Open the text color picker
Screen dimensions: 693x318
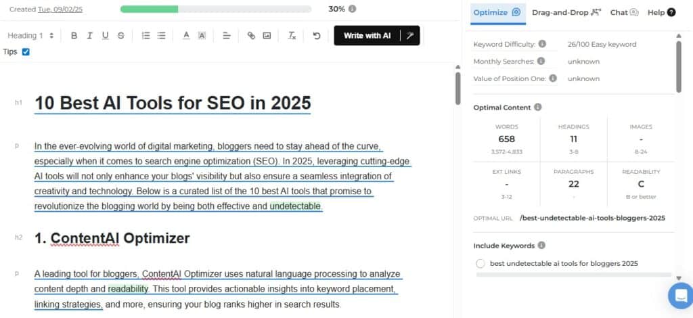(186, 36)
